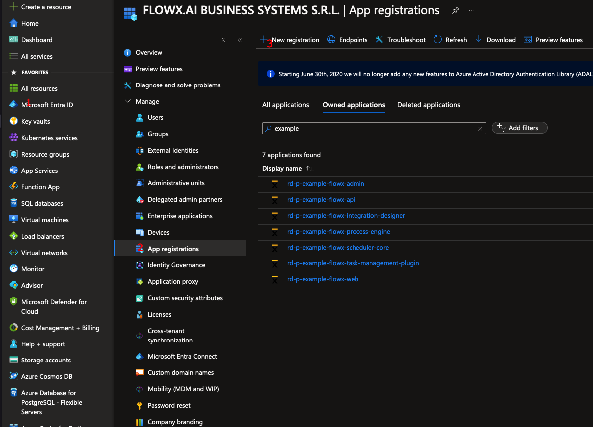
Task: Open Microsoft Defender for Cloud shield icon
Action: (13, 301)
